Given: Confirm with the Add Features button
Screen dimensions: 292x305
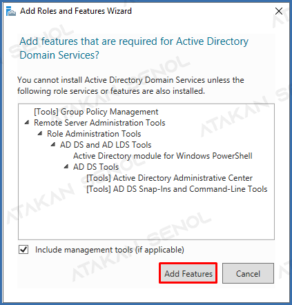Looking at the screenshot, I should (x=188, y=273).
